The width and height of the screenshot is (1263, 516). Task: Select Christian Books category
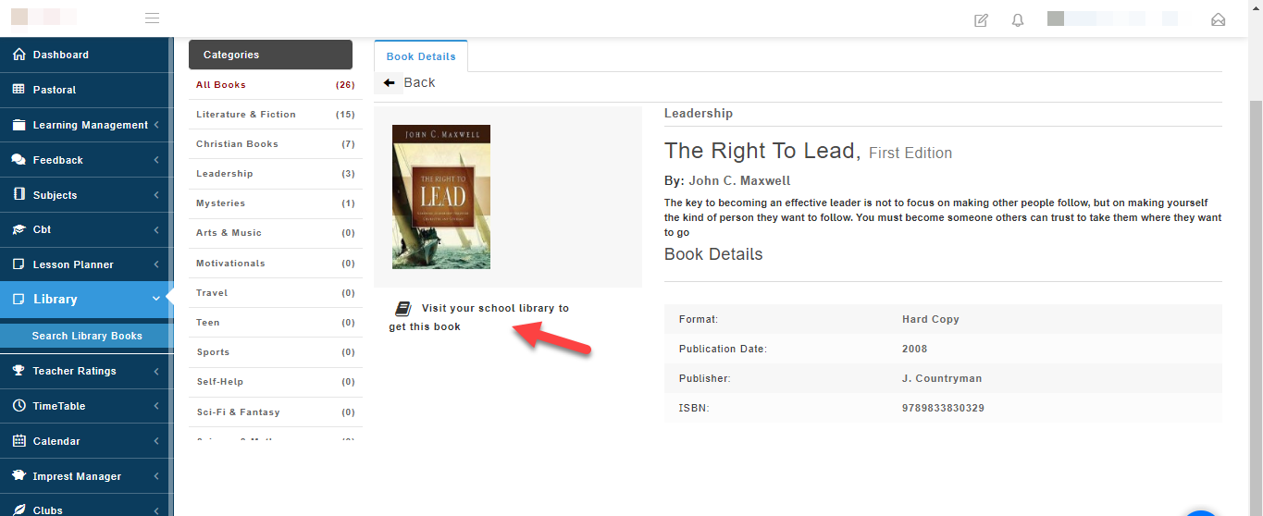tap(275, 144)
